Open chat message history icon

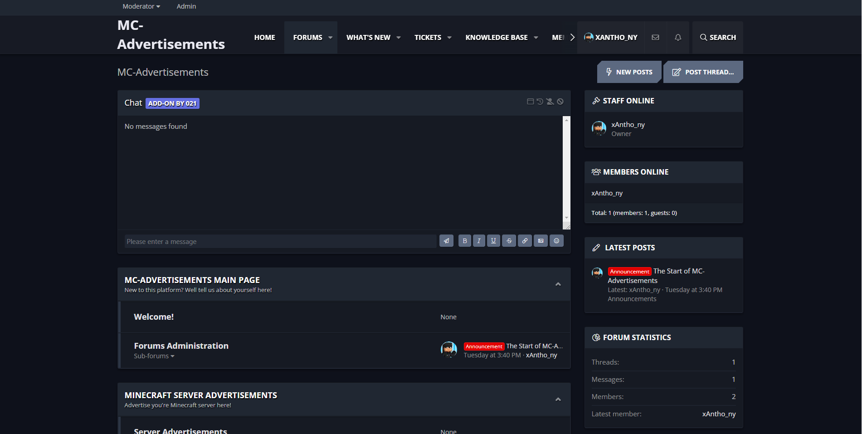pos(540,102)
